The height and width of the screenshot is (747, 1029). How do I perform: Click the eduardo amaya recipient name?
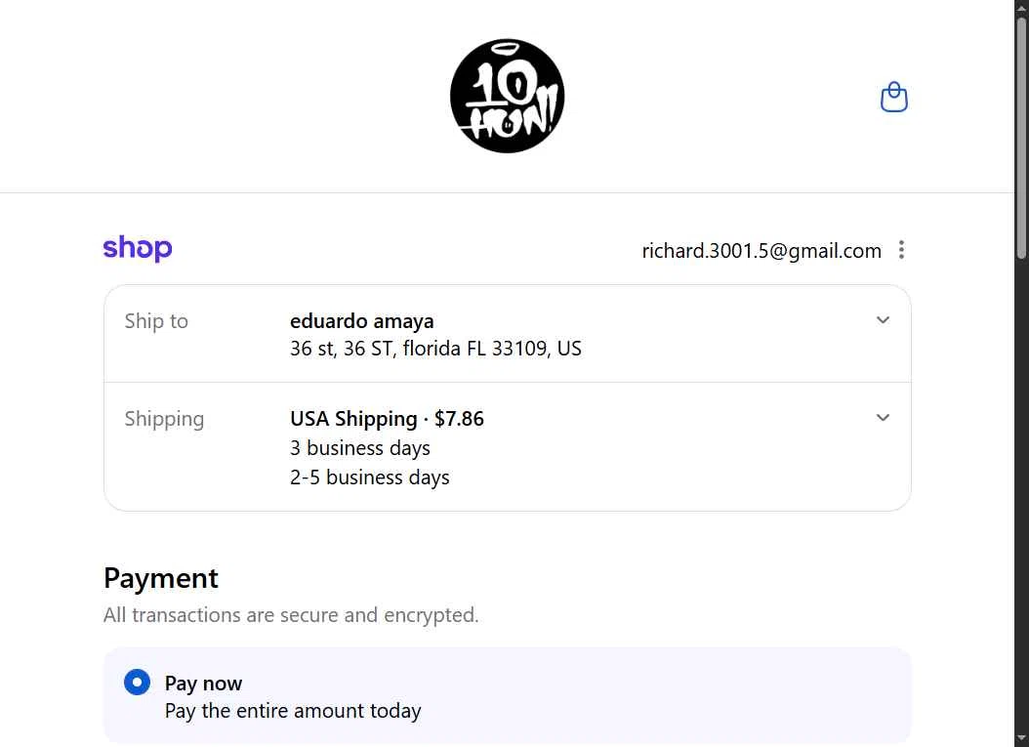click(361, 321)
